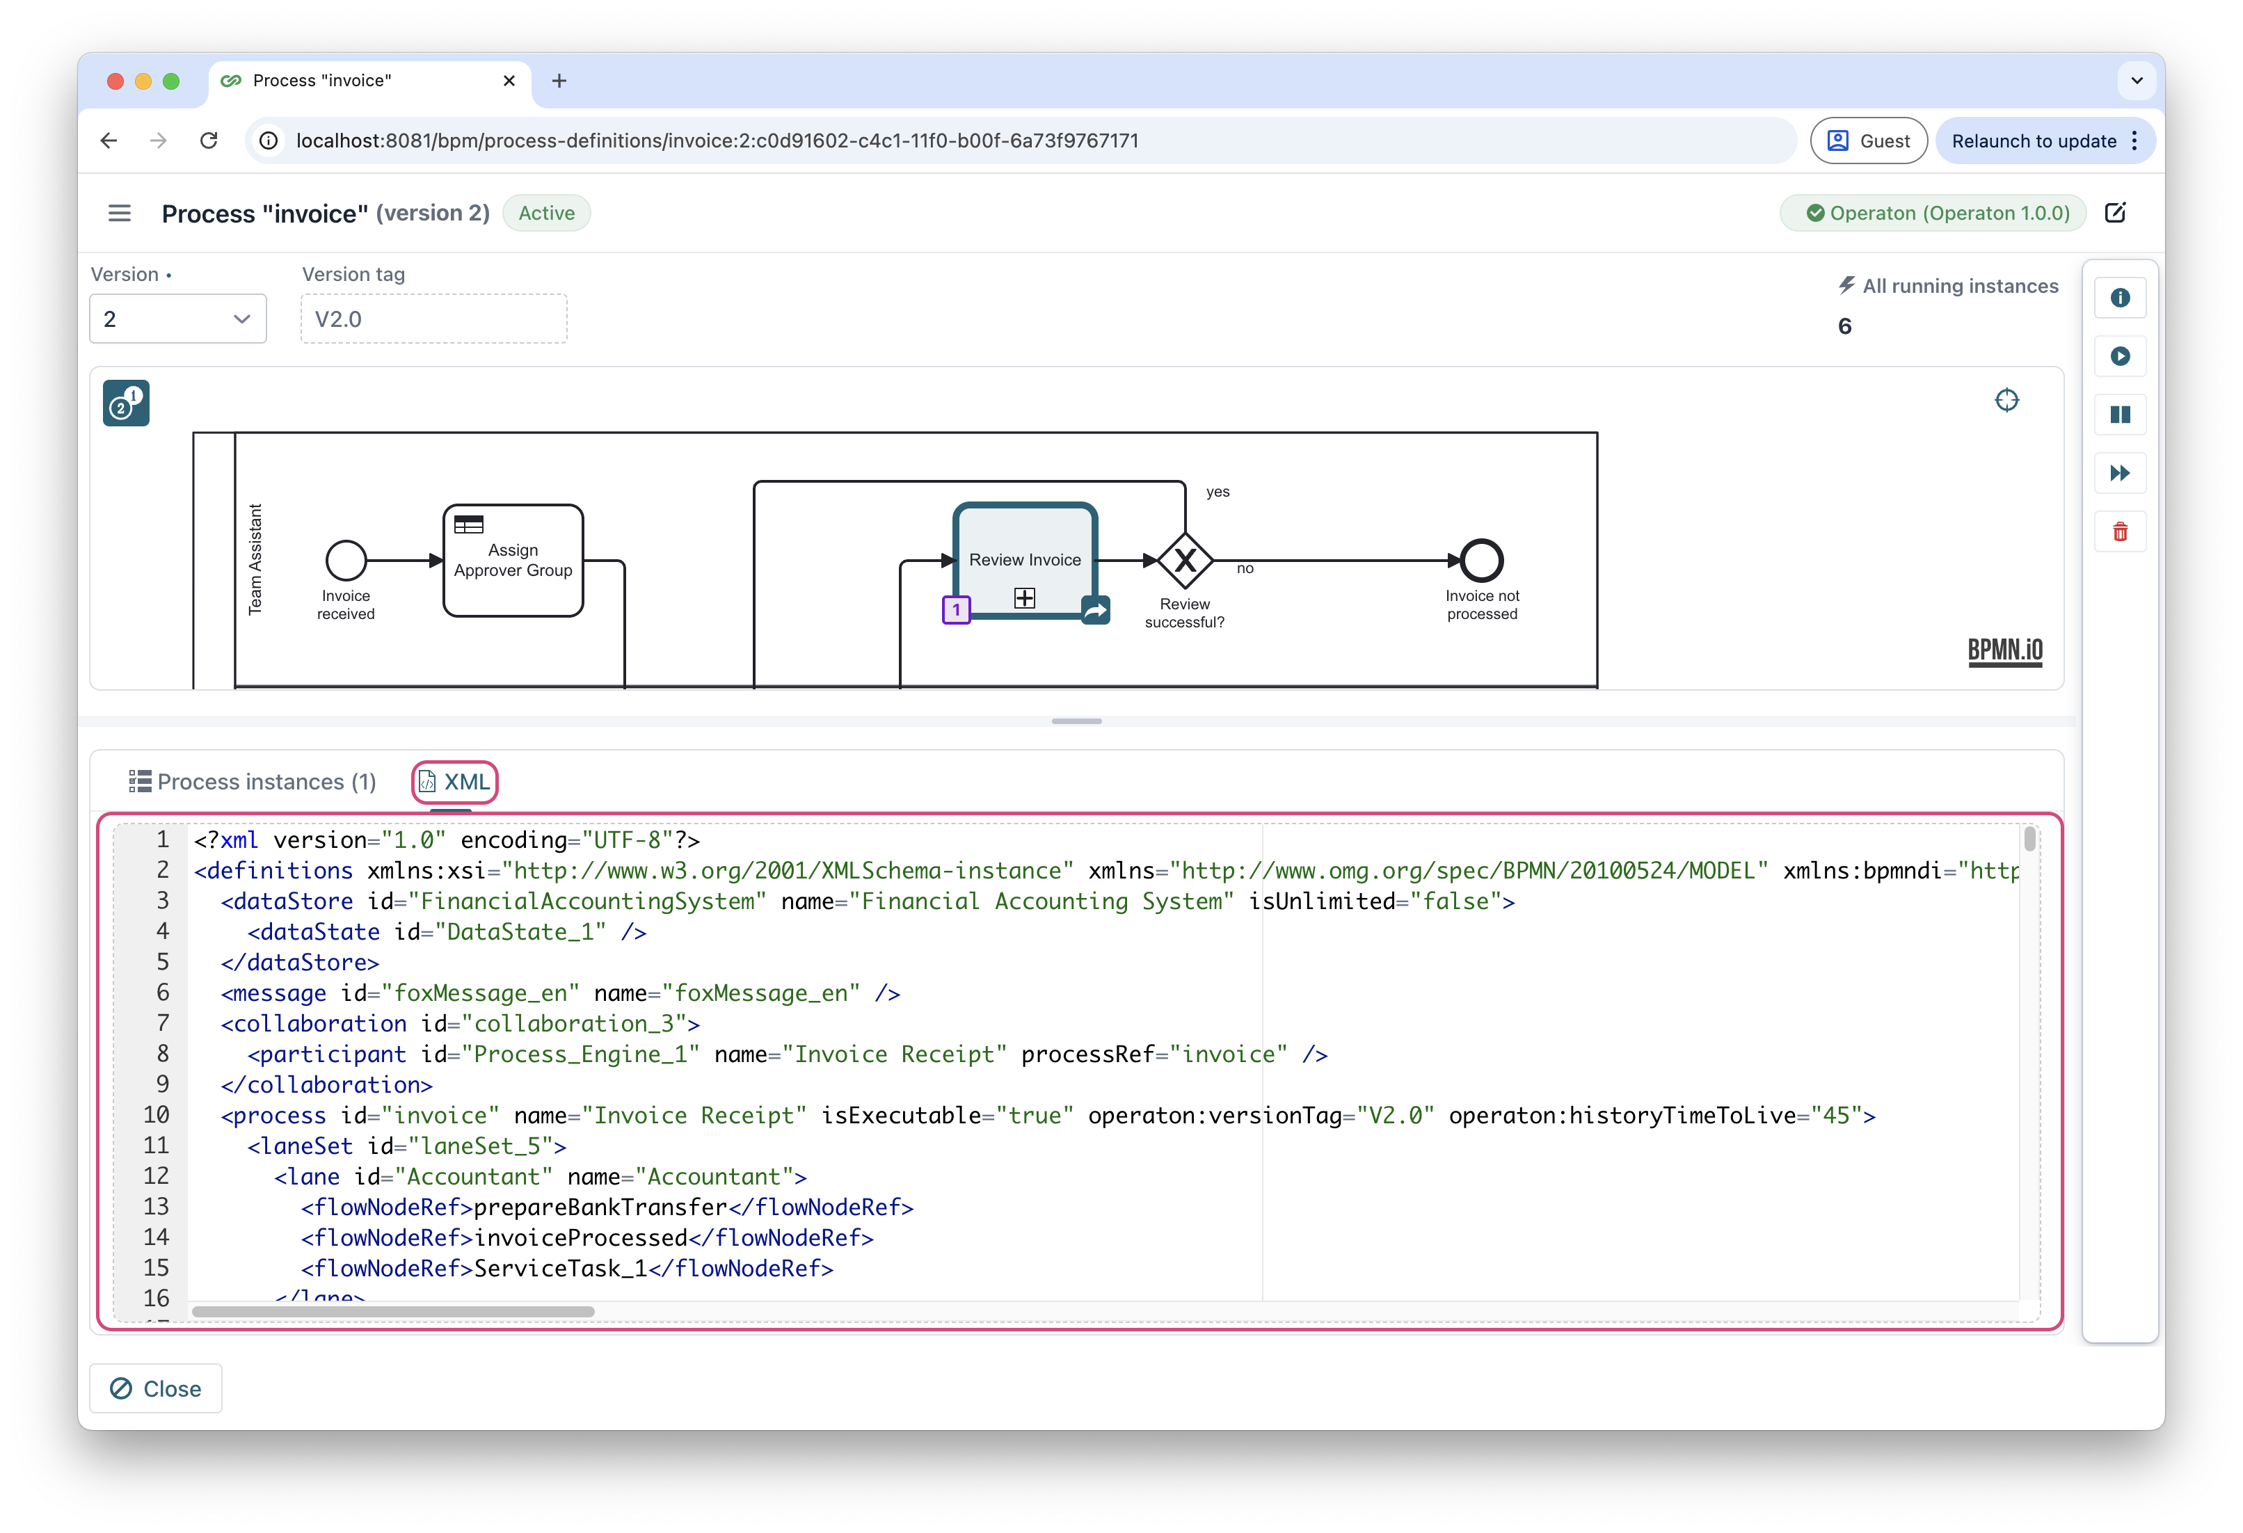The image size is (2243, 1533).
Task: Center the diagram with the crosshair icon
Action: point(2008,399)
